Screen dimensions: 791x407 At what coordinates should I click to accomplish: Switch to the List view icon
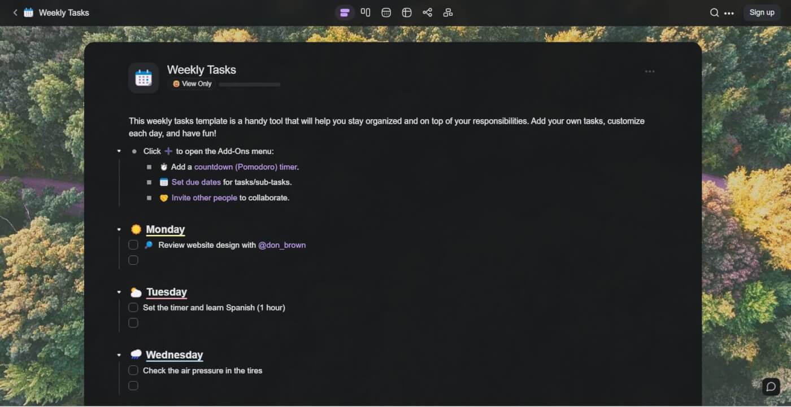pyautogui.click(x=345, y=12)
